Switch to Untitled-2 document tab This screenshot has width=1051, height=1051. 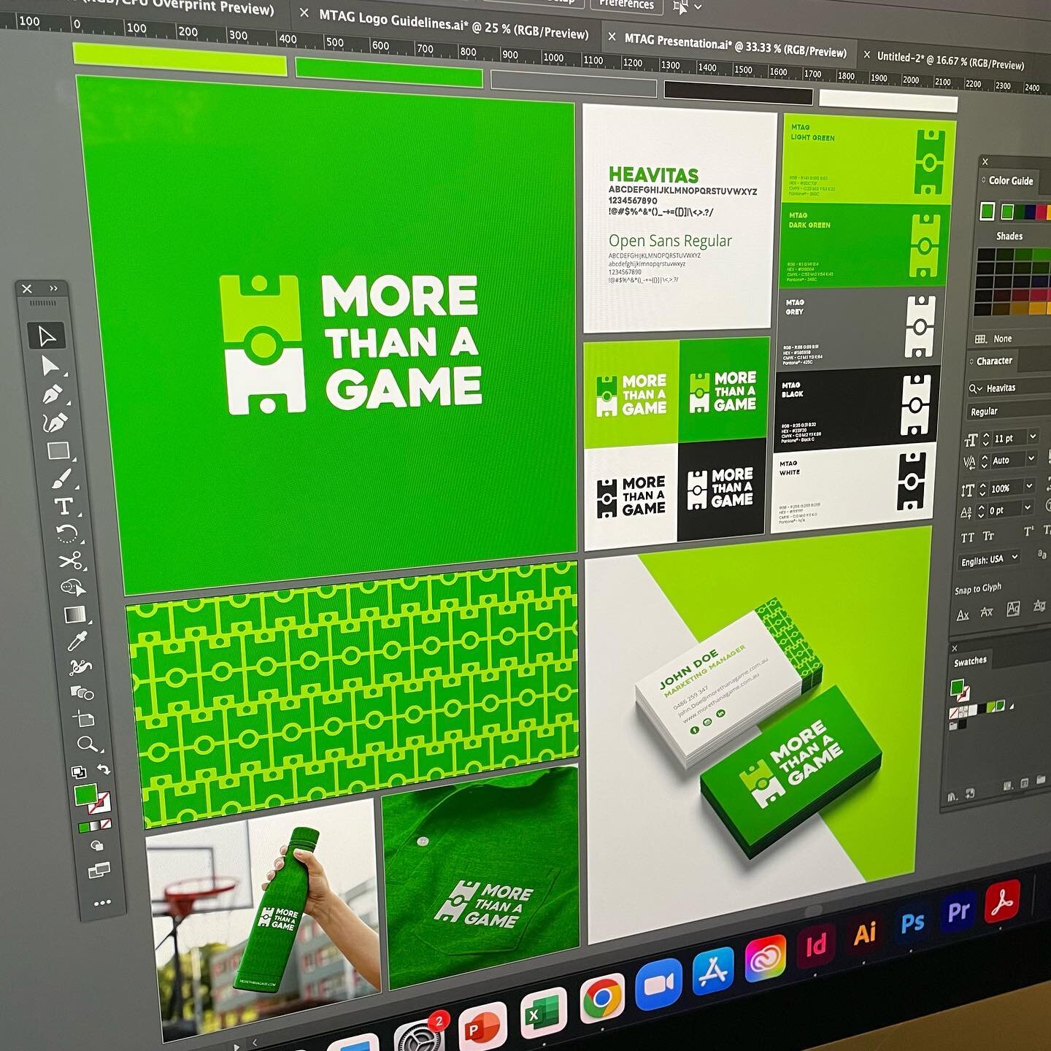point(950,60)
